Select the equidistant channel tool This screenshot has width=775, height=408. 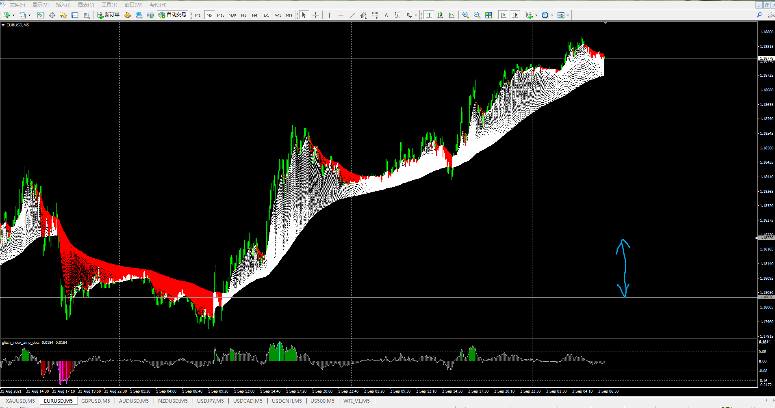click(x=363, y=15)
